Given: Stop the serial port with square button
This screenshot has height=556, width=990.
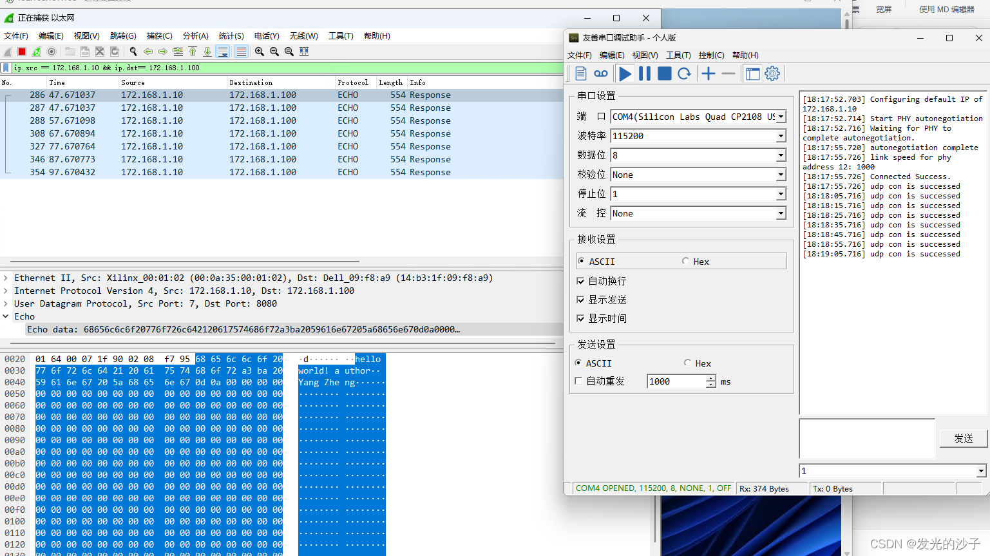Looking at the screenshot, I should tap(665, 73).
